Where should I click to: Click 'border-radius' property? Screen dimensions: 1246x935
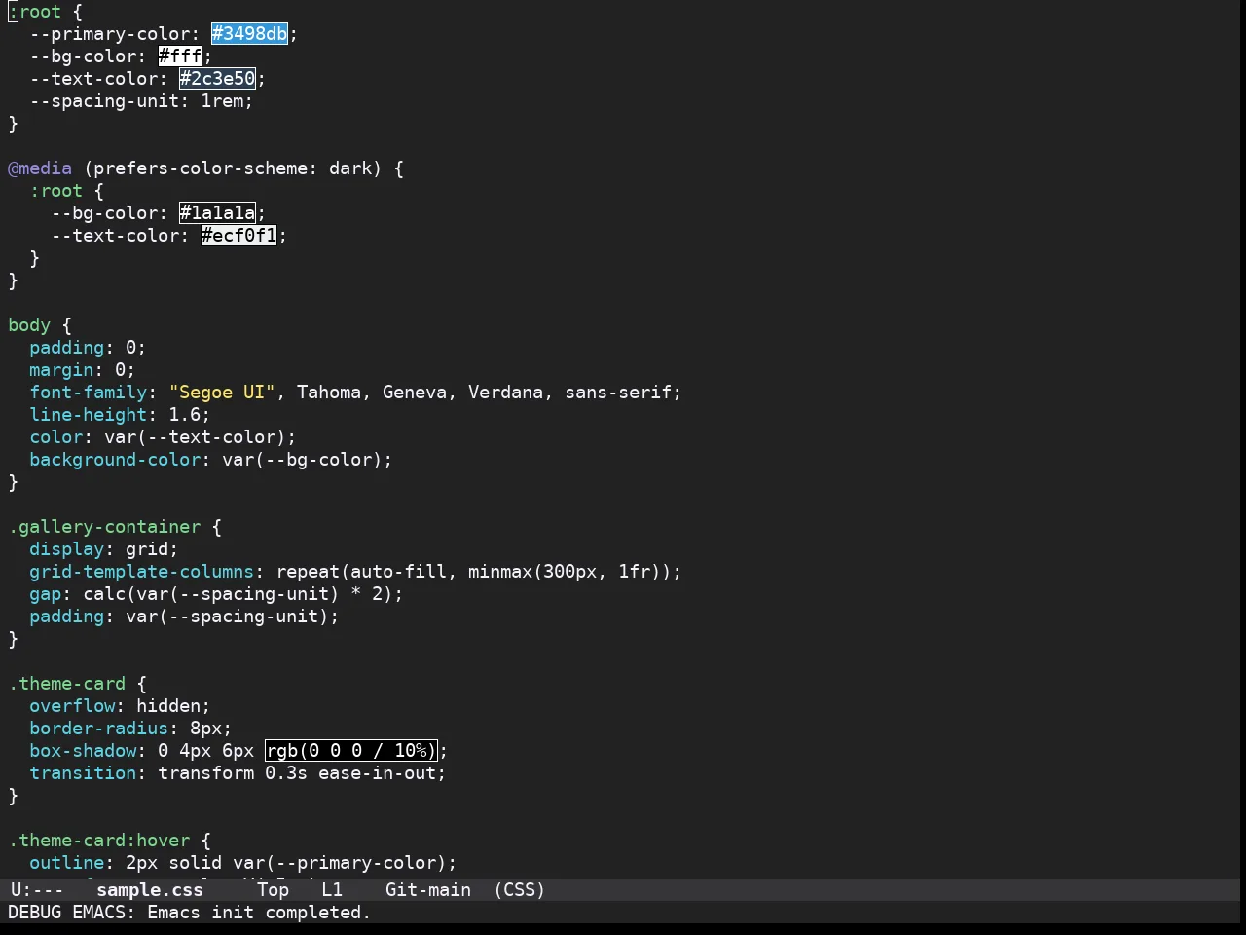pyautogui.click(x=99, y=729)
